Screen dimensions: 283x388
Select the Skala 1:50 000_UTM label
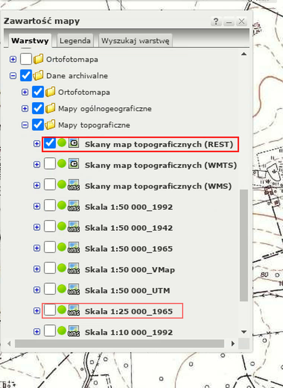(127, 291)
